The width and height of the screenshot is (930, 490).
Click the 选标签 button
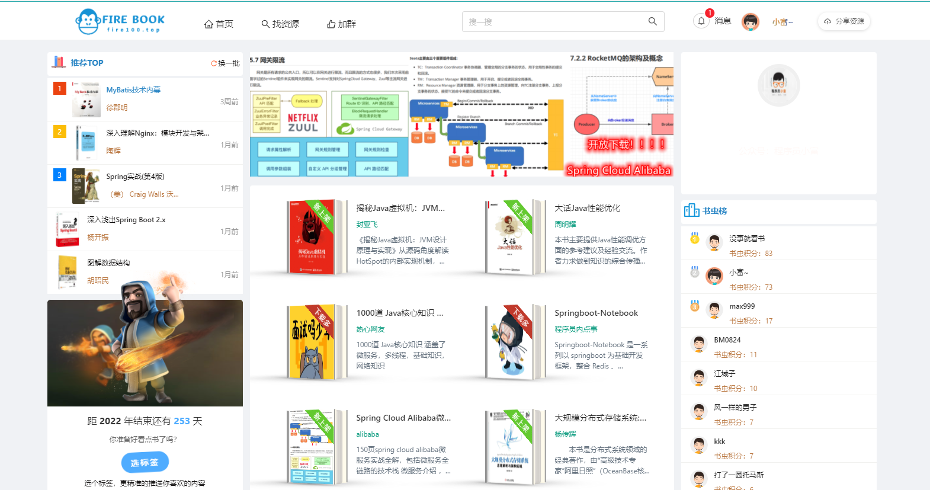click(x=145, y=462)
